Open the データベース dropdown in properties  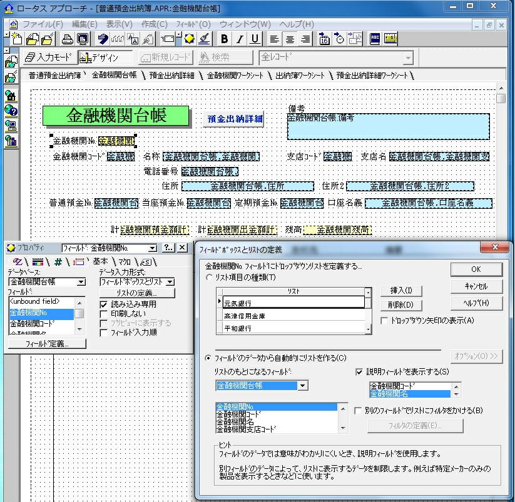click(81, 282)
